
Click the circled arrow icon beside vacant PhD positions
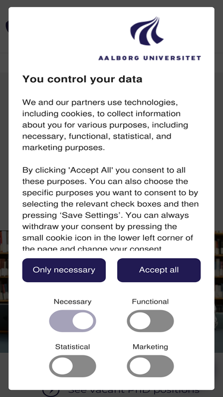pos(51,392)
